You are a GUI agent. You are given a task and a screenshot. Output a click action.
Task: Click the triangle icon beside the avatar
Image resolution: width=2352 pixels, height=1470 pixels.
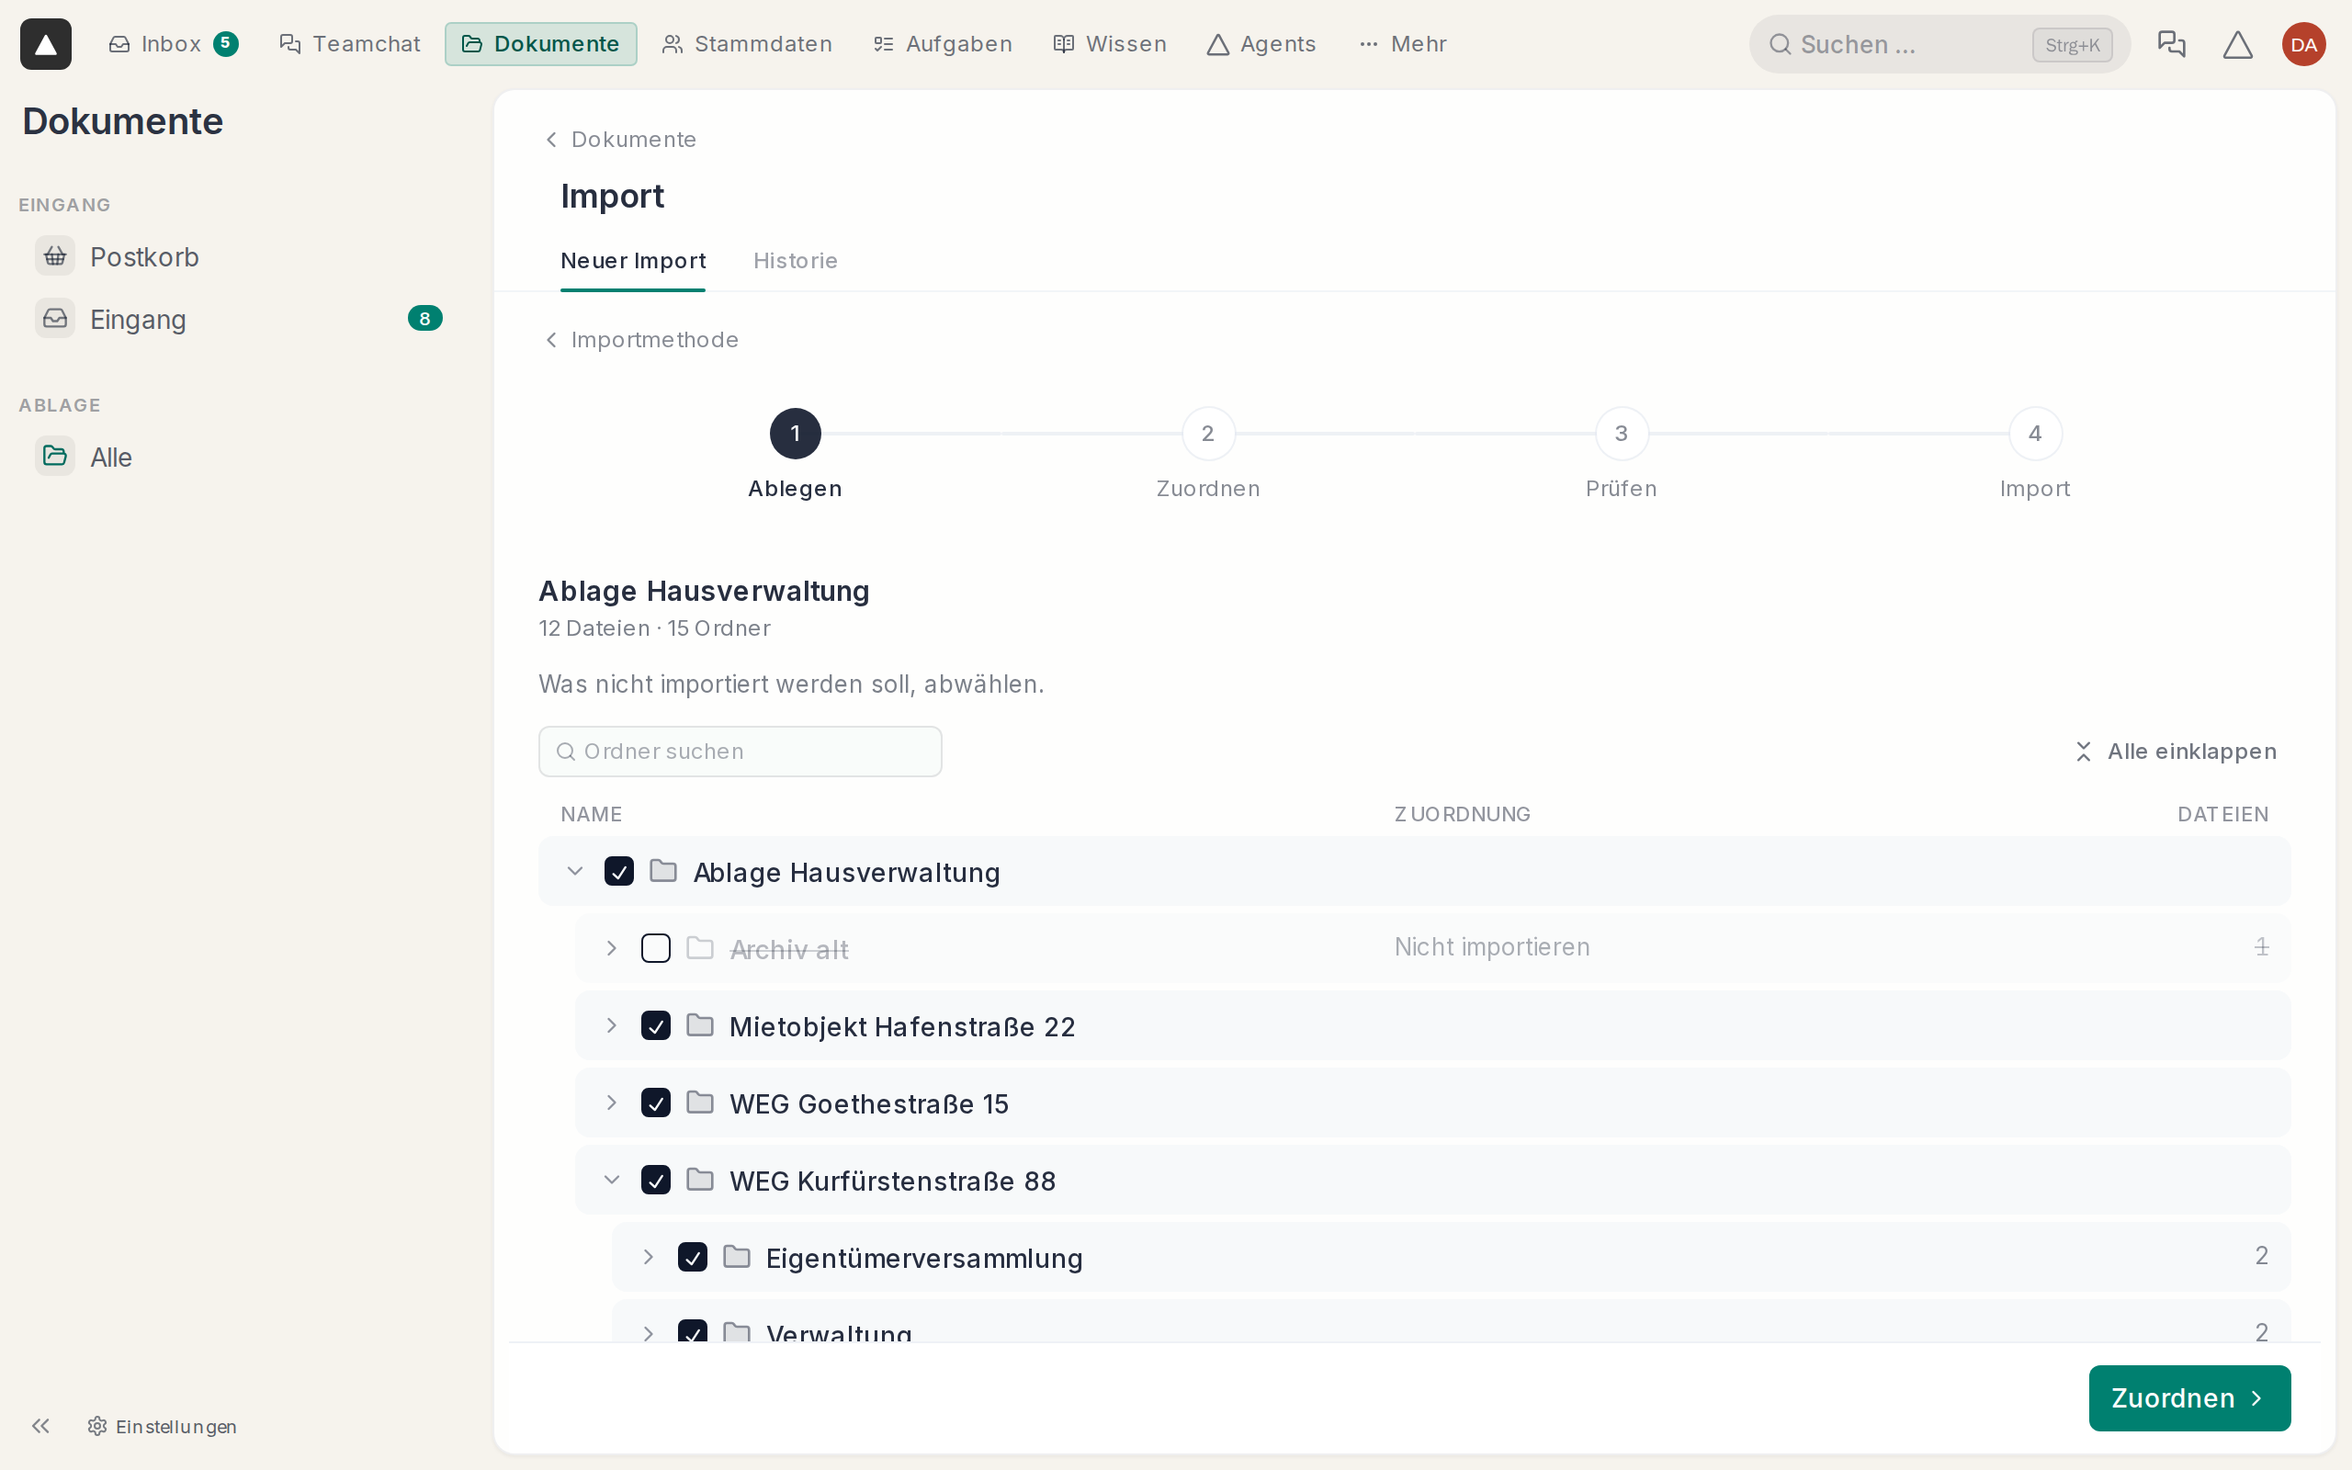pyautogui.click(x=2237, y=44)
